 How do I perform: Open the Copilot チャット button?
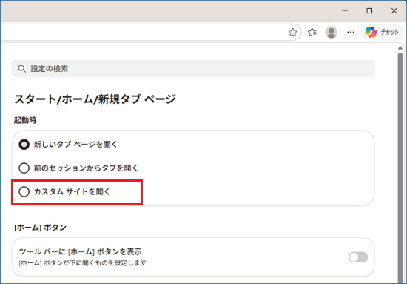click(383, 32)
